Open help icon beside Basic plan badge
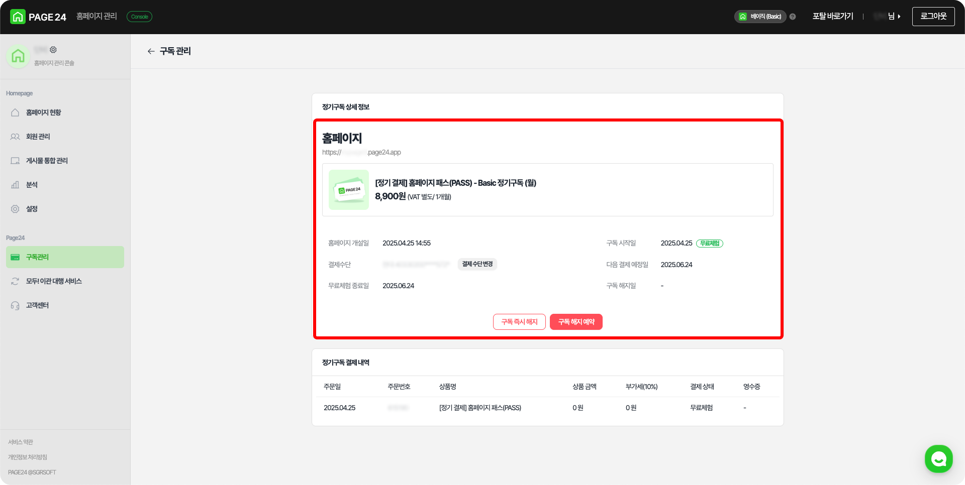 [x=793, y=17]
